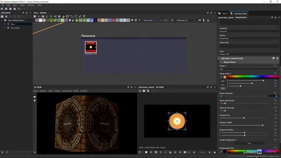The image size is (281, 158).
Task: Open the 3D View Camera menu
Action: (58, 91)
